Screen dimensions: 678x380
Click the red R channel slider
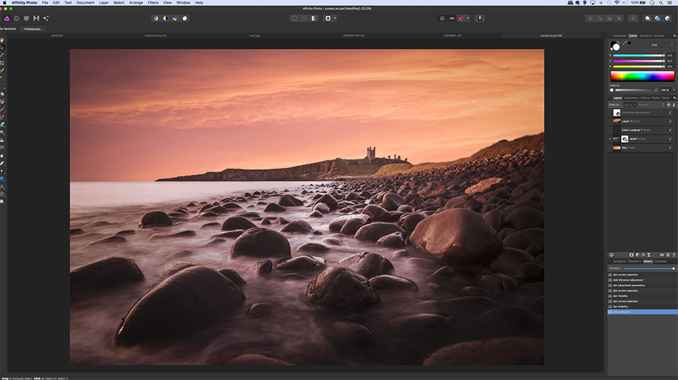tap(638, 56)
